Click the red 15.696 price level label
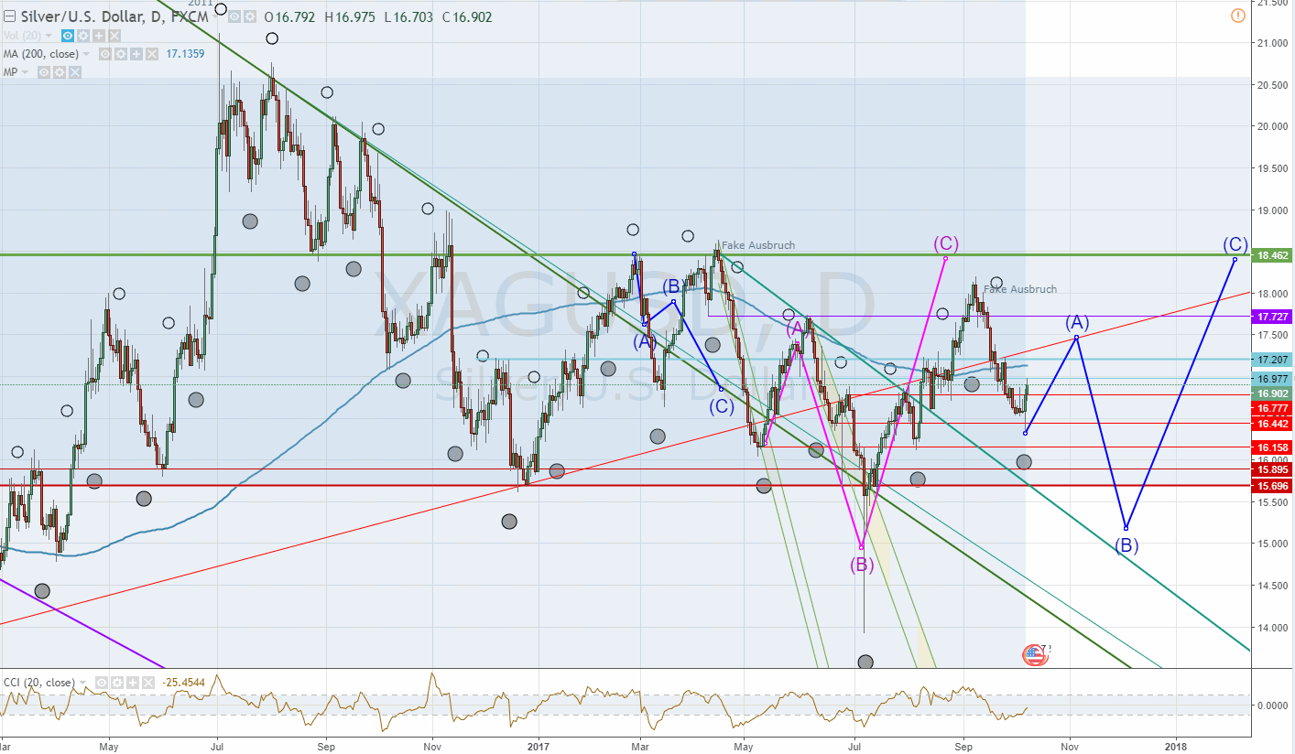 (x=1273, y=486)
